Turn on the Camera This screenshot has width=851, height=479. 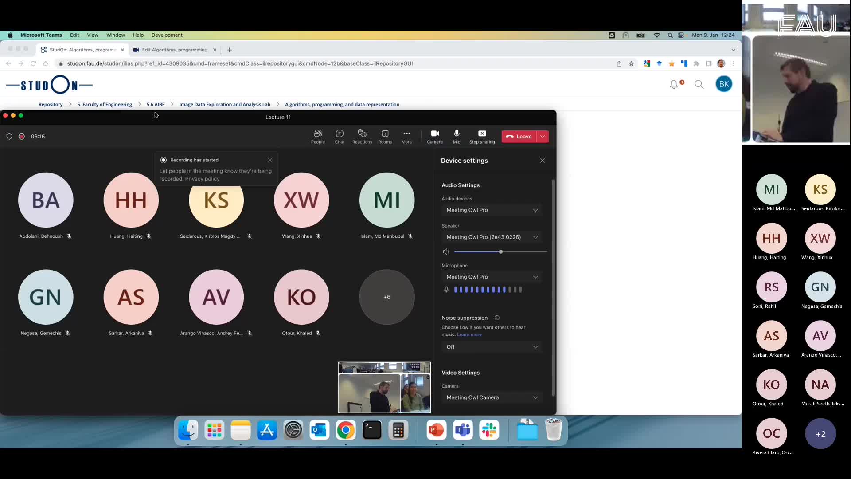(x=434, y=136)
